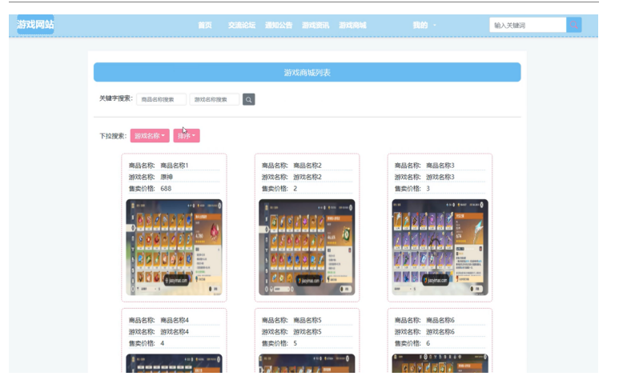Screen dimensions: 619x380
Task: Click the 关键字搜索 label
Action: tap(116, 98)
